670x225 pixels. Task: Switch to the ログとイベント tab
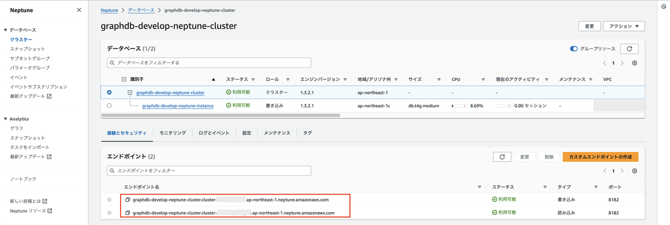click(214, 133)
